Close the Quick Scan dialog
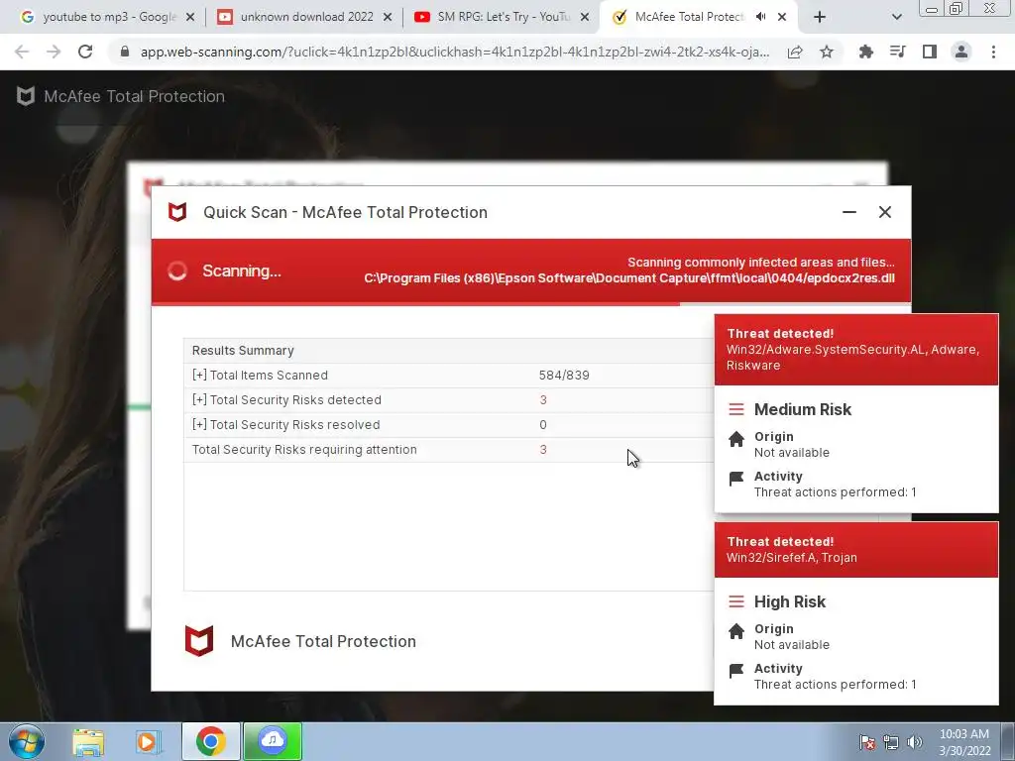The height and width of the screenshot is (761, 1015). tap(885, 212)
